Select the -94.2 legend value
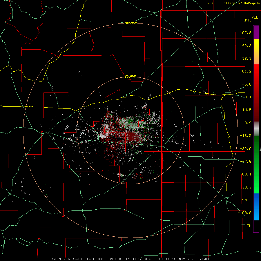 click(x=246, y=200)
